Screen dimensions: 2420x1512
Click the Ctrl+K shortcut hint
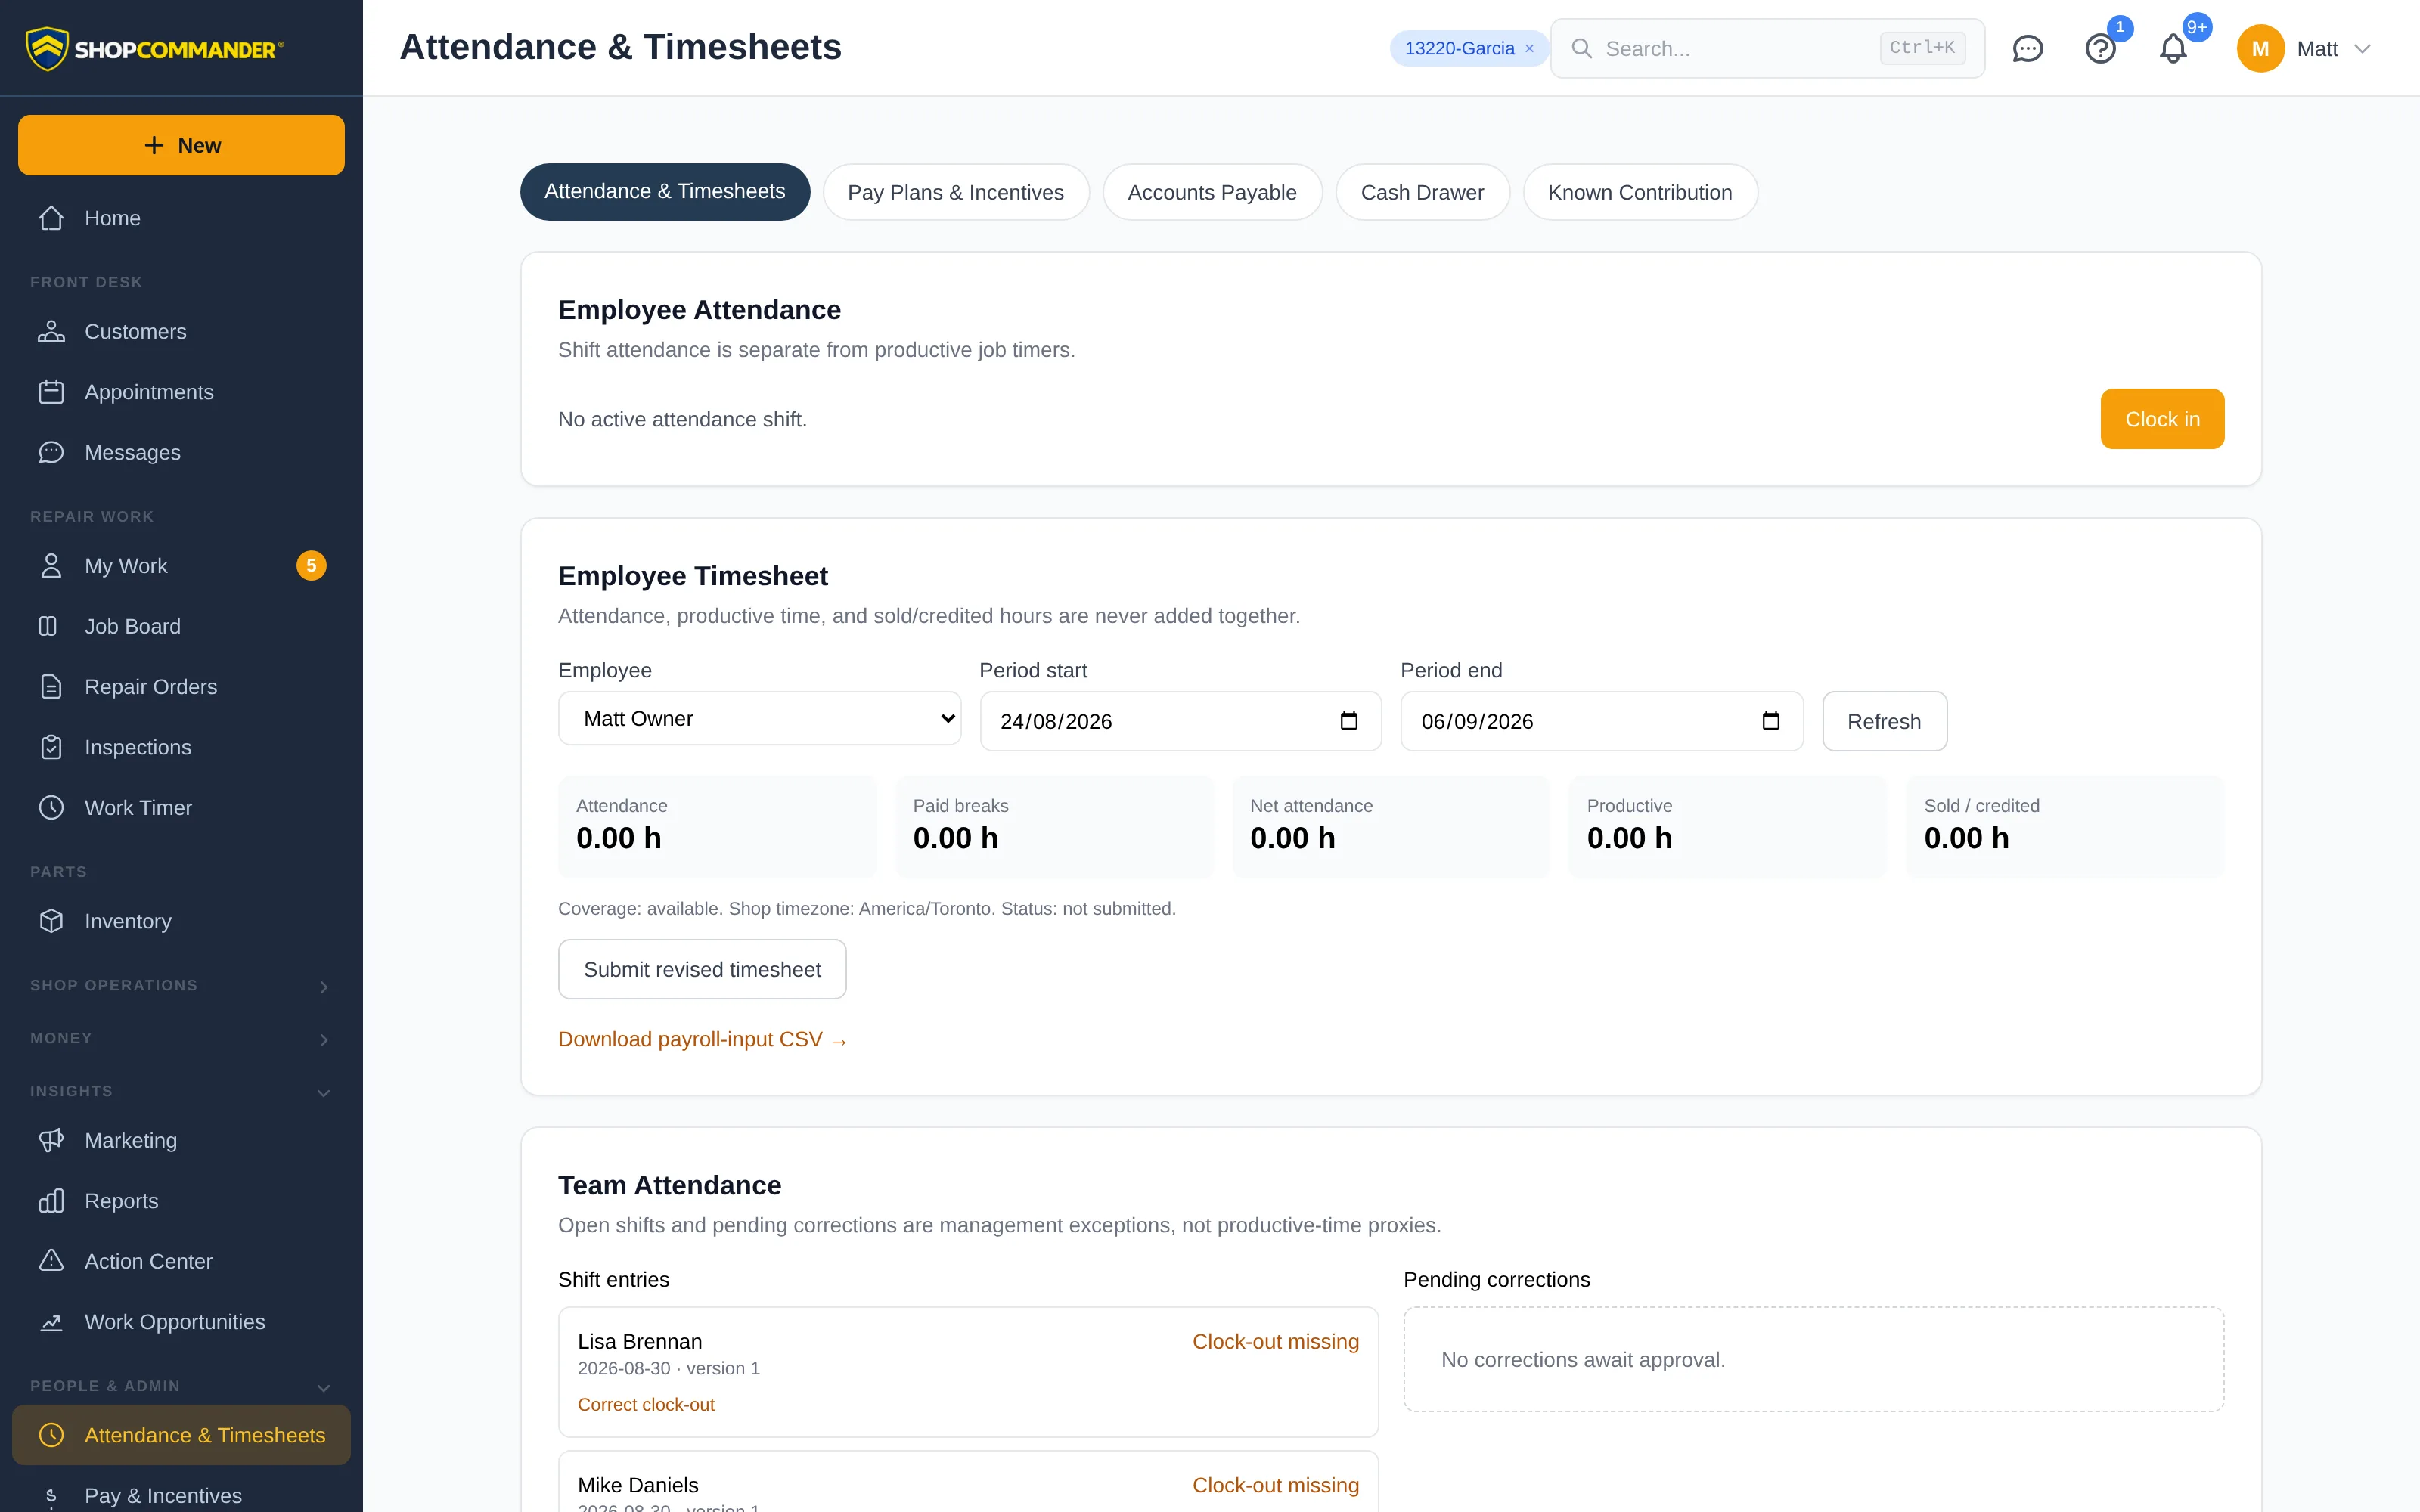click(1922, 48)
